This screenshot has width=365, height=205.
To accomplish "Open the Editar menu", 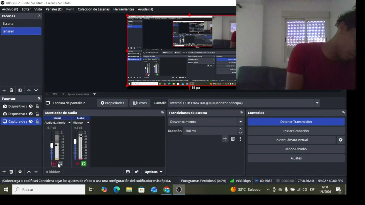I will click(x=26, y=9).
